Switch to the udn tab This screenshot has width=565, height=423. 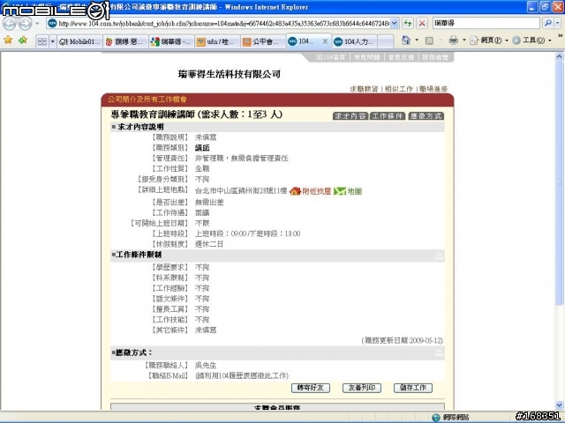(217, 41)
